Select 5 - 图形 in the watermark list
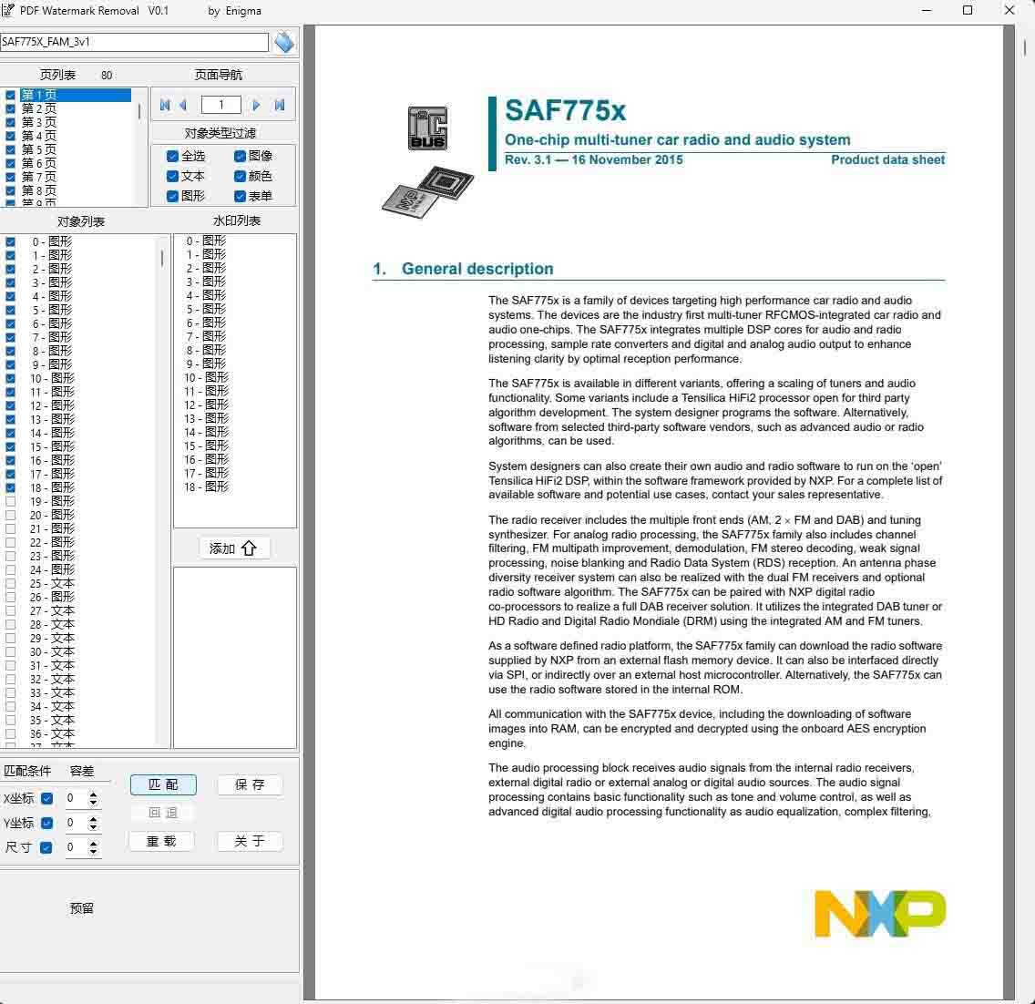The image size is (1035, 1004). coord(206,309)
